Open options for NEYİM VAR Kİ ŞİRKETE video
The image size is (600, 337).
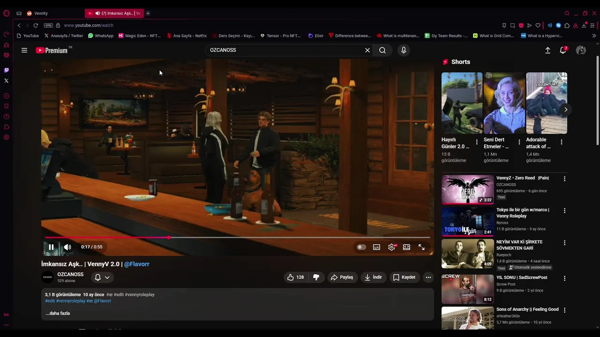tap(564, 243)
